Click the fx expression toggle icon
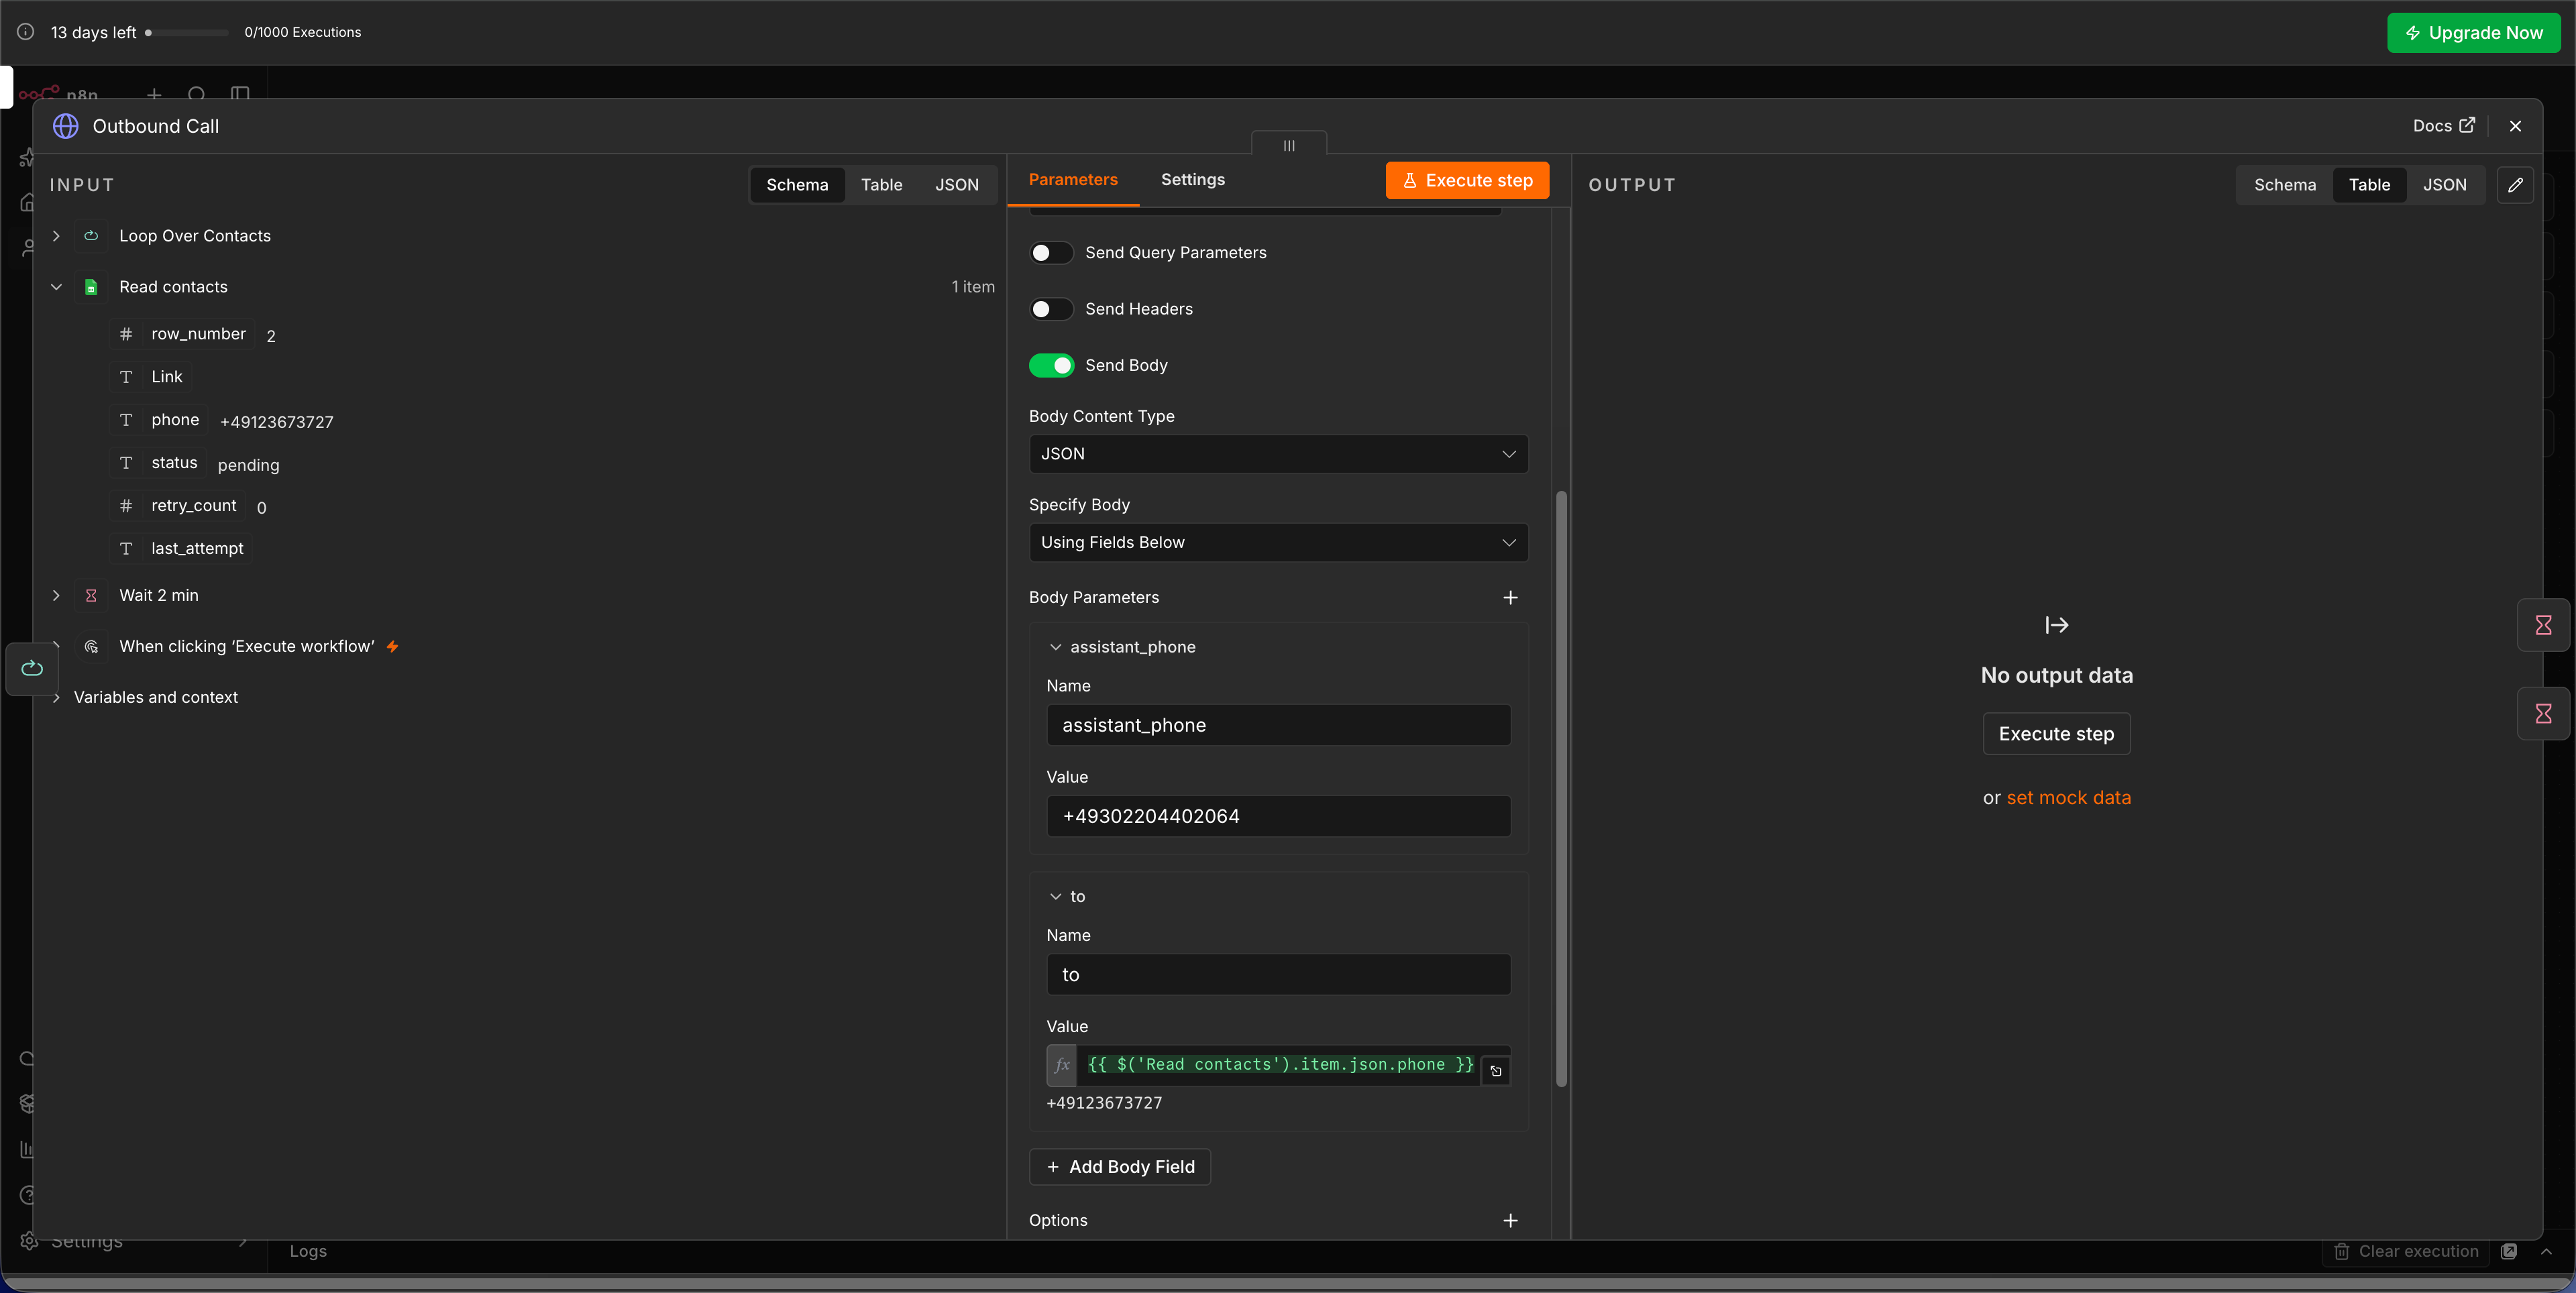The image size is (2576, 1293). 1062,1065
